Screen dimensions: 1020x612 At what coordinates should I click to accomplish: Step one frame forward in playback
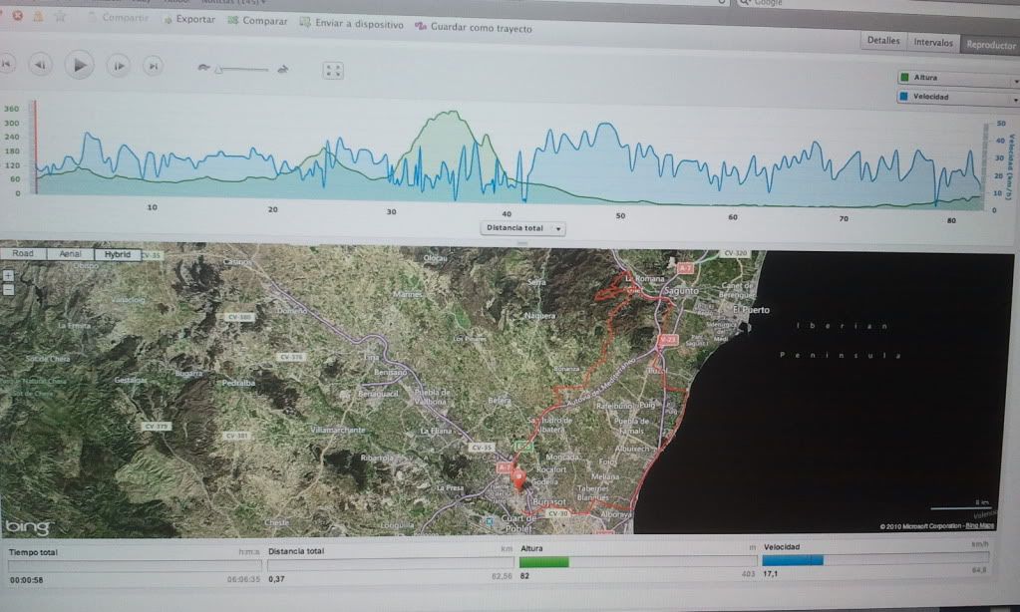119,66
